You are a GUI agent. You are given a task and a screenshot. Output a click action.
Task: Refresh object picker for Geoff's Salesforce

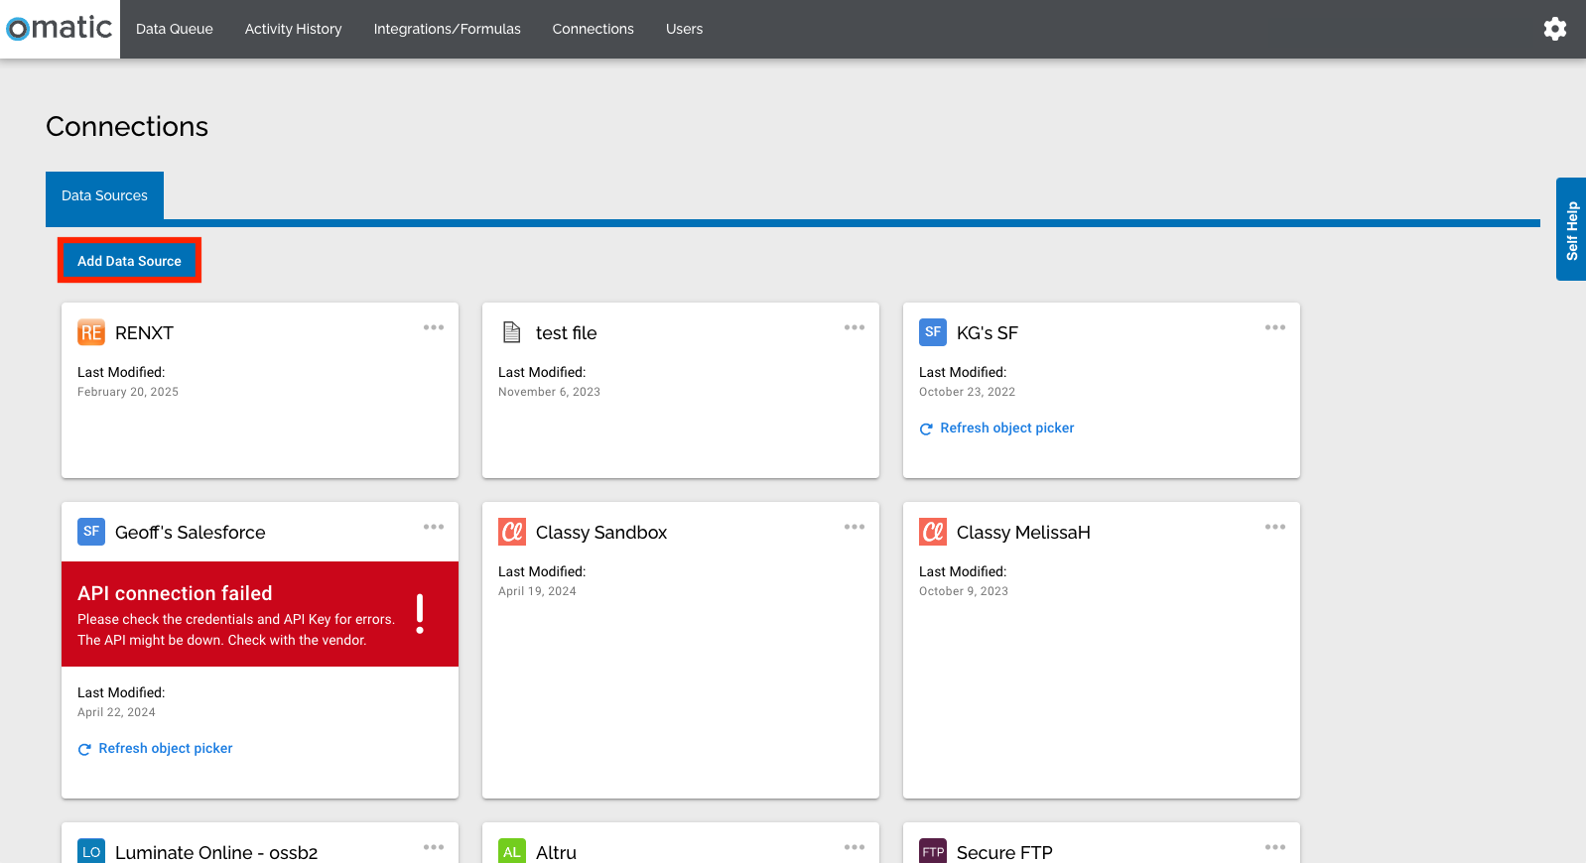(x=155, y=748)
